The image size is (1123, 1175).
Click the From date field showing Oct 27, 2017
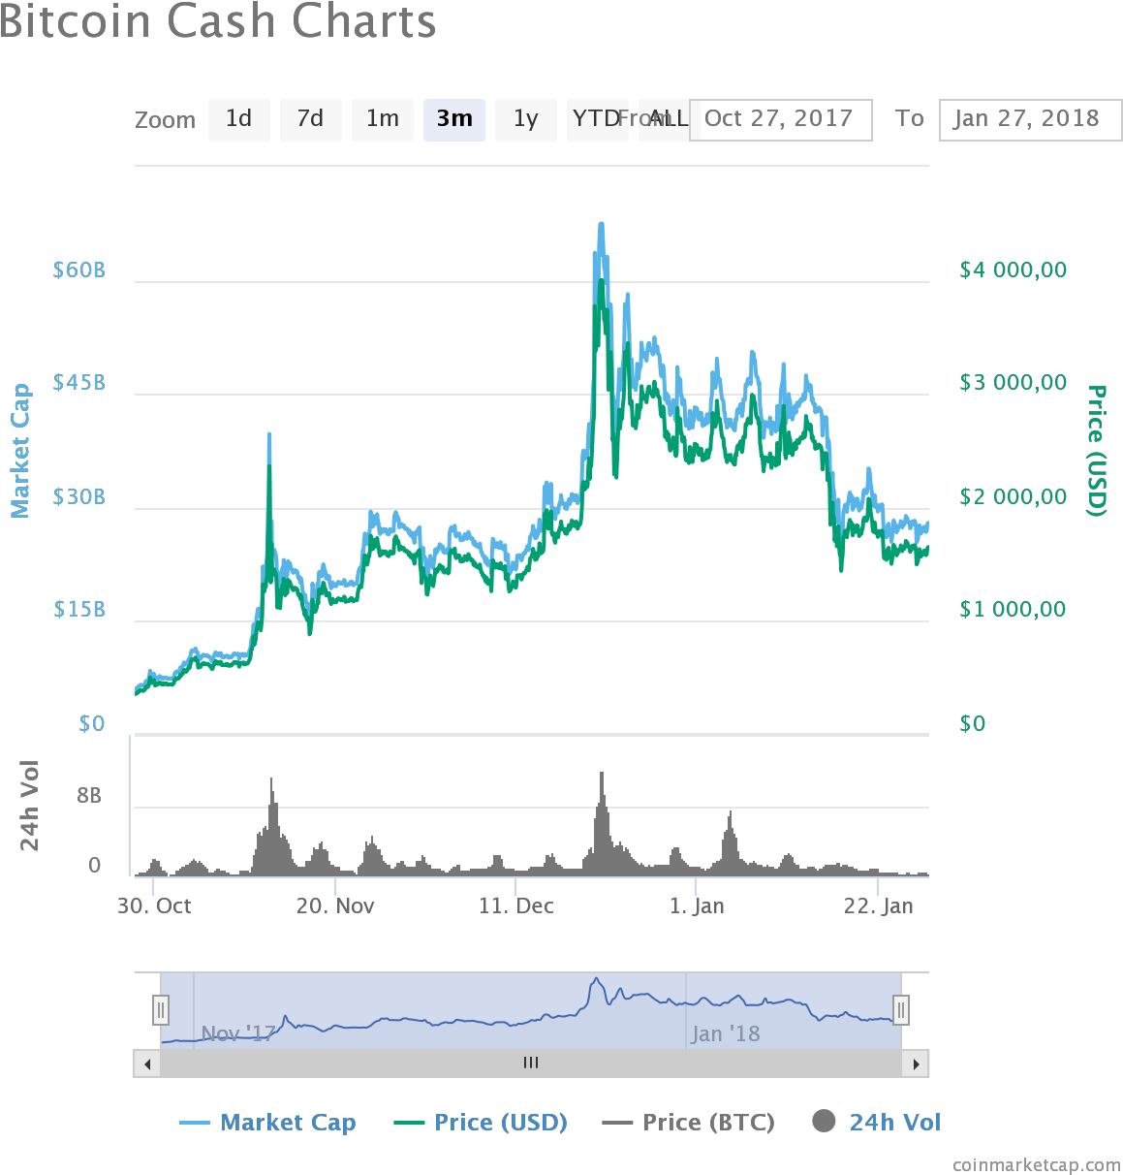point(785,119)
